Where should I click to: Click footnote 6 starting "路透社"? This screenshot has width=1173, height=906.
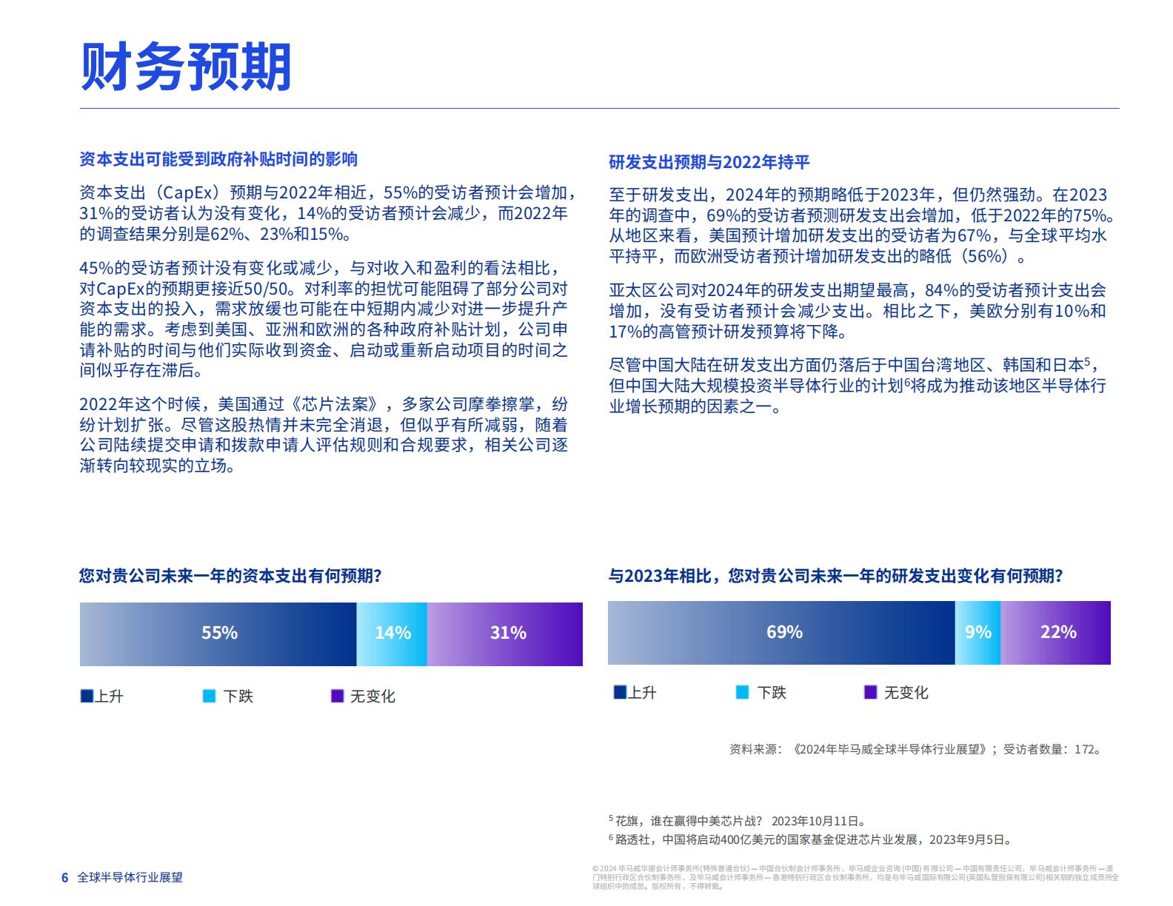coord(810,839)
